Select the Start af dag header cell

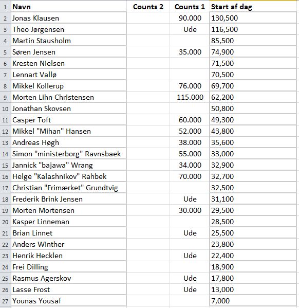(253, 7)
